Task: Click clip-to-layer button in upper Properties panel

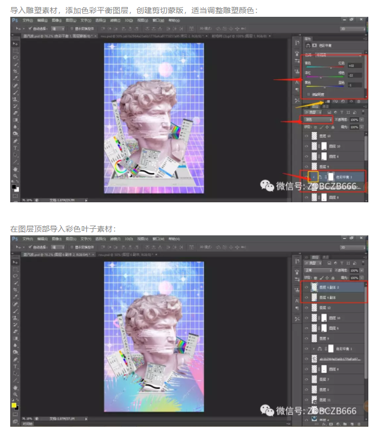Action: coord(328,101)
